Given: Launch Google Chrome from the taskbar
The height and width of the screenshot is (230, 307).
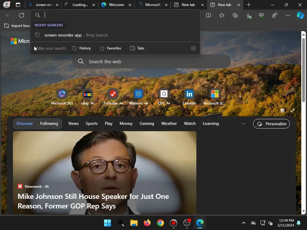Looking at the screenshot, I should pos(160,223).
